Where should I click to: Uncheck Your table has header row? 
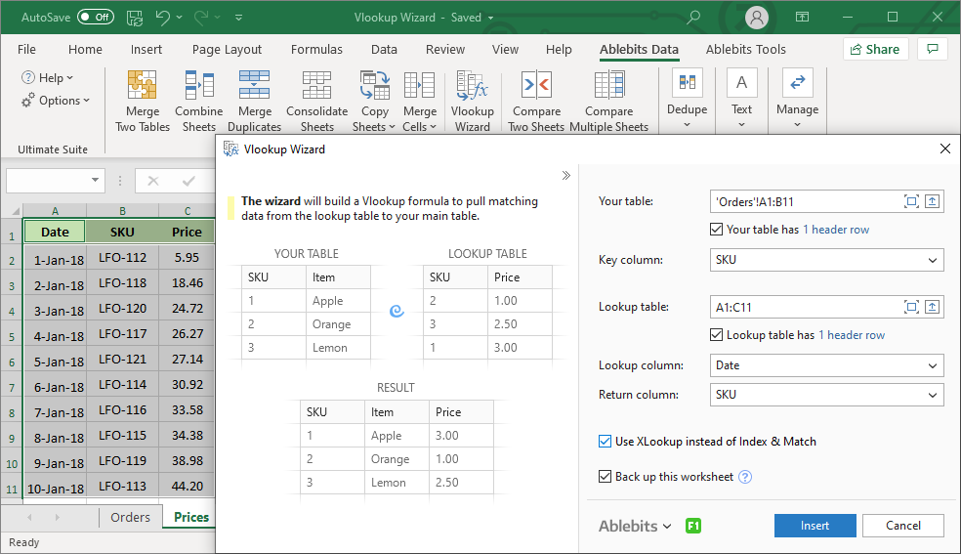(716, 230)
